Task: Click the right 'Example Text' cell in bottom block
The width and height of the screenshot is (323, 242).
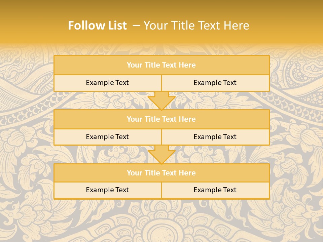Action: pyautogui.click(x=216, y=190)
